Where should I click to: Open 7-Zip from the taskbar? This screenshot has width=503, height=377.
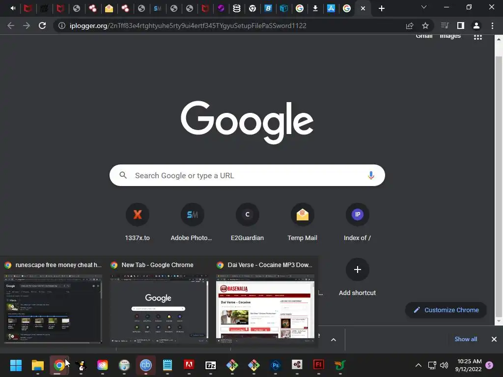coord(211,365)
